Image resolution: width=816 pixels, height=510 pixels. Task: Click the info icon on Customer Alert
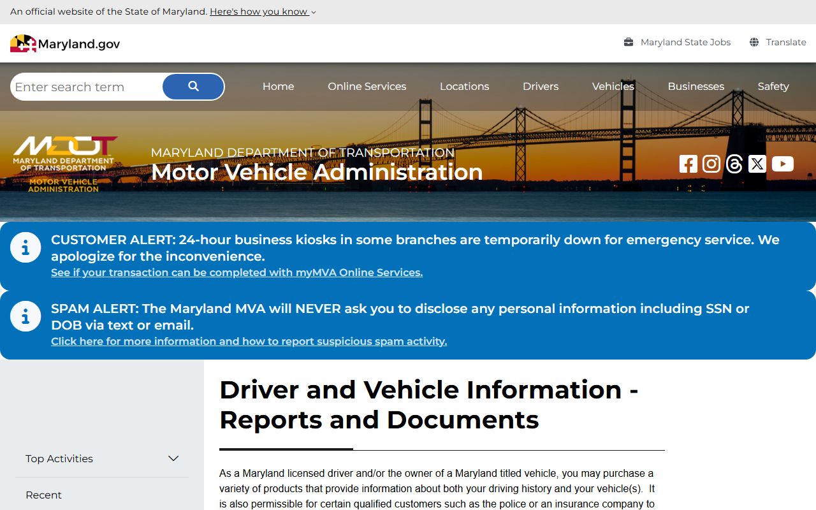pos(25,247)
